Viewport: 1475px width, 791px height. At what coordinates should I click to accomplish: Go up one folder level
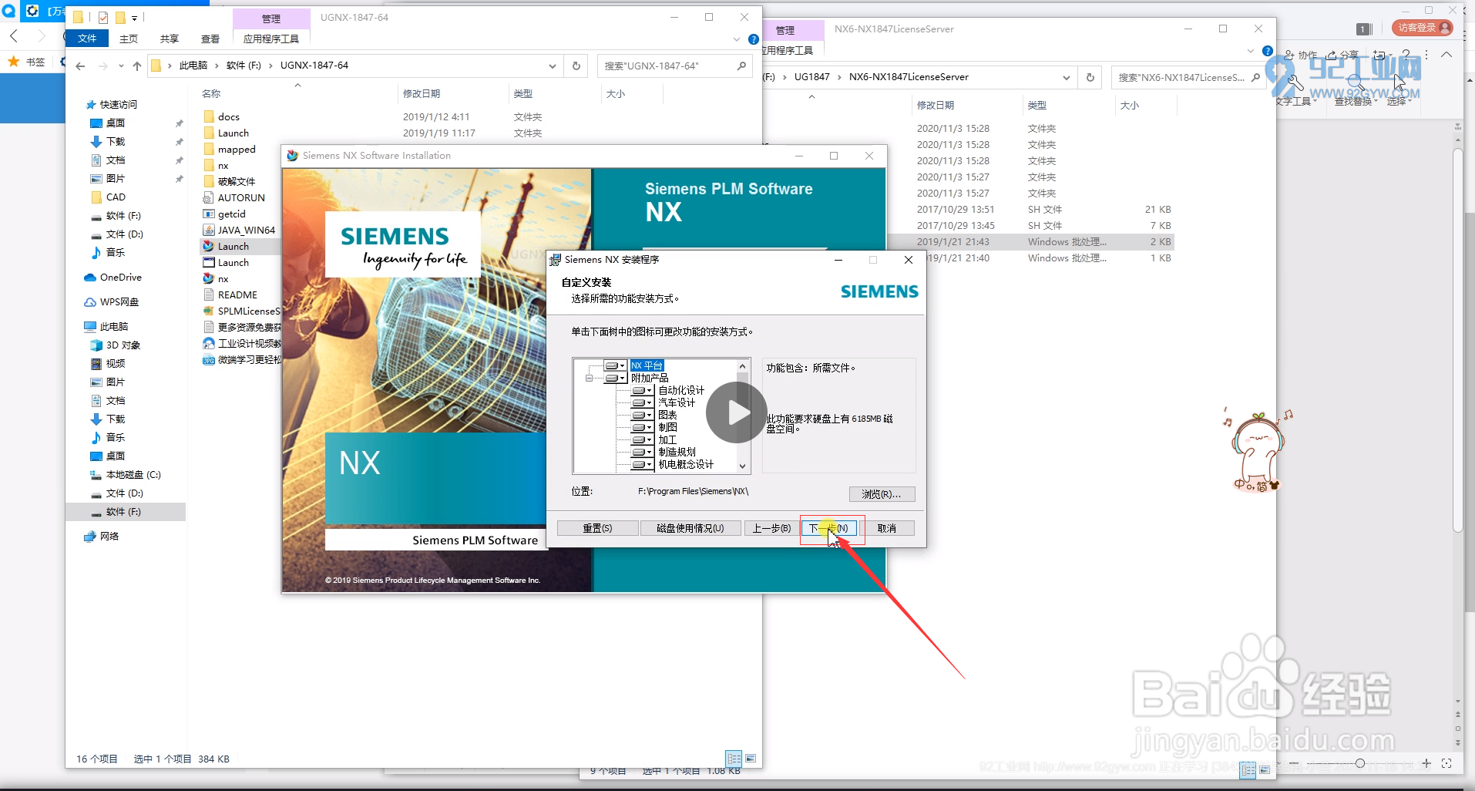(x=137, y=66)
